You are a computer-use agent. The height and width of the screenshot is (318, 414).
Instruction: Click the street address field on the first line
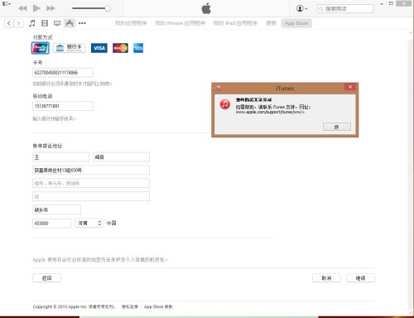tap(91, 170)
